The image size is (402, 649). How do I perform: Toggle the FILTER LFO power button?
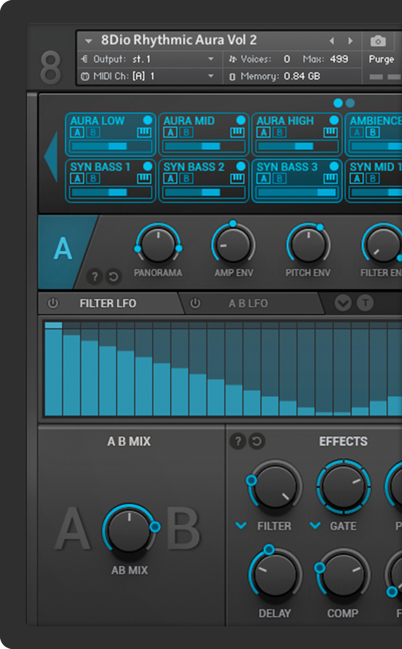coord(53,303)
